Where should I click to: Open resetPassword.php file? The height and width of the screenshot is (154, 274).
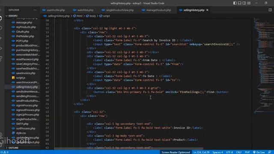pyautogui.click(x=27, y=59)
